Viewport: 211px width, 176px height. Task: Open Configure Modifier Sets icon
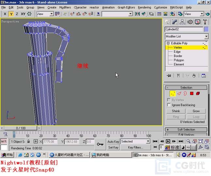point(203,76)
